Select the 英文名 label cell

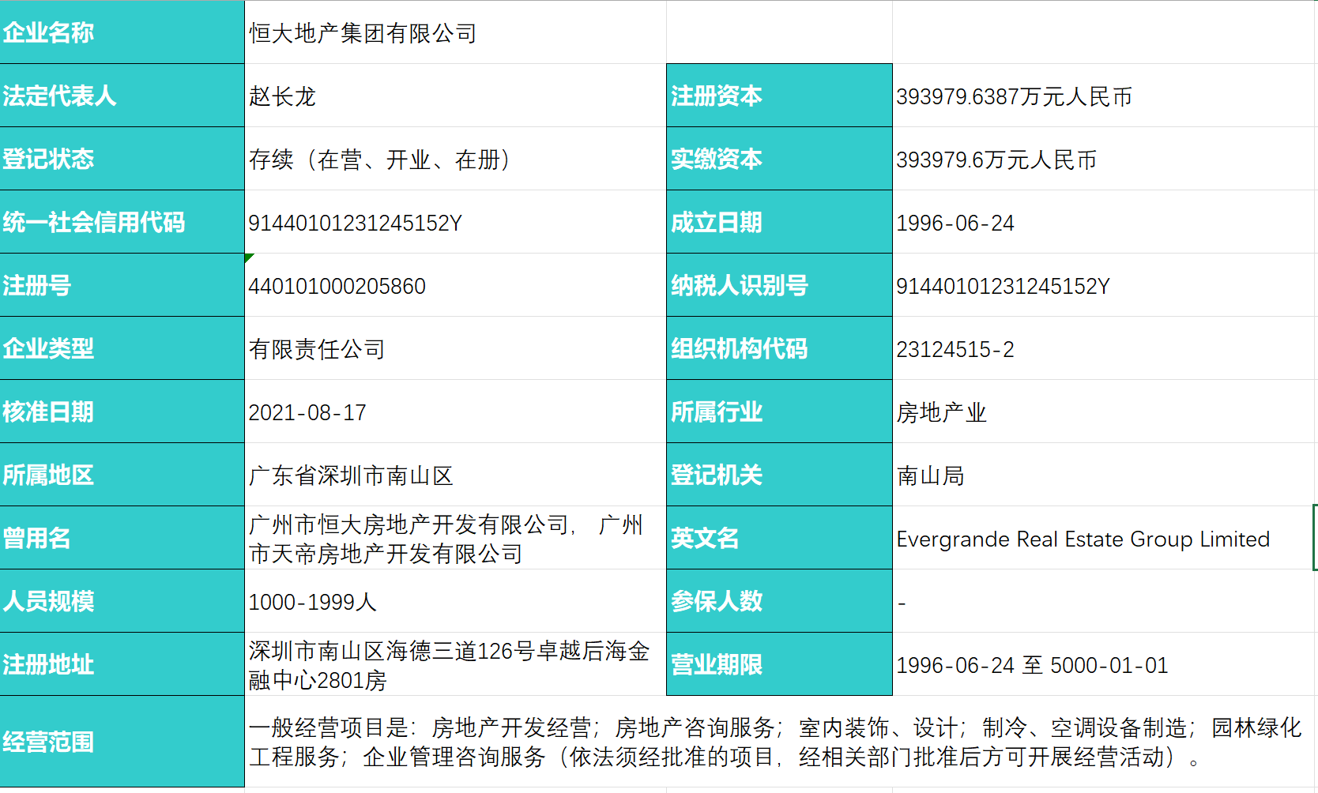coord(779,538)
